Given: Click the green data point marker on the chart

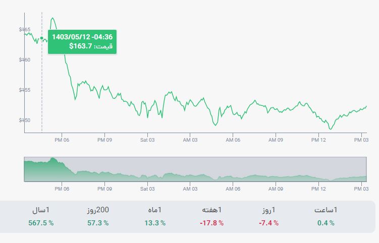Looking at the screenshot, I should pyautogui.click(x=42, y=38).
